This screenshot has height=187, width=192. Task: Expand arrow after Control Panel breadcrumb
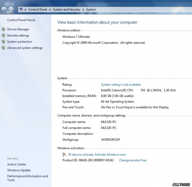(50, 10)
